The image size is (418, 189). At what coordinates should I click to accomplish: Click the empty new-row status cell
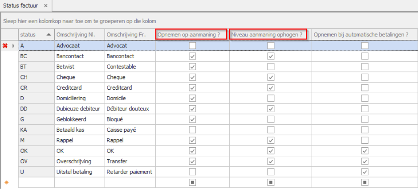pos(36,182)
